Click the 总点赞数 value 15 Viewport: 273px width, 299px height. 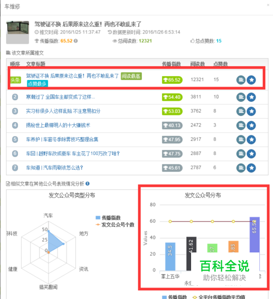point(219,41)
